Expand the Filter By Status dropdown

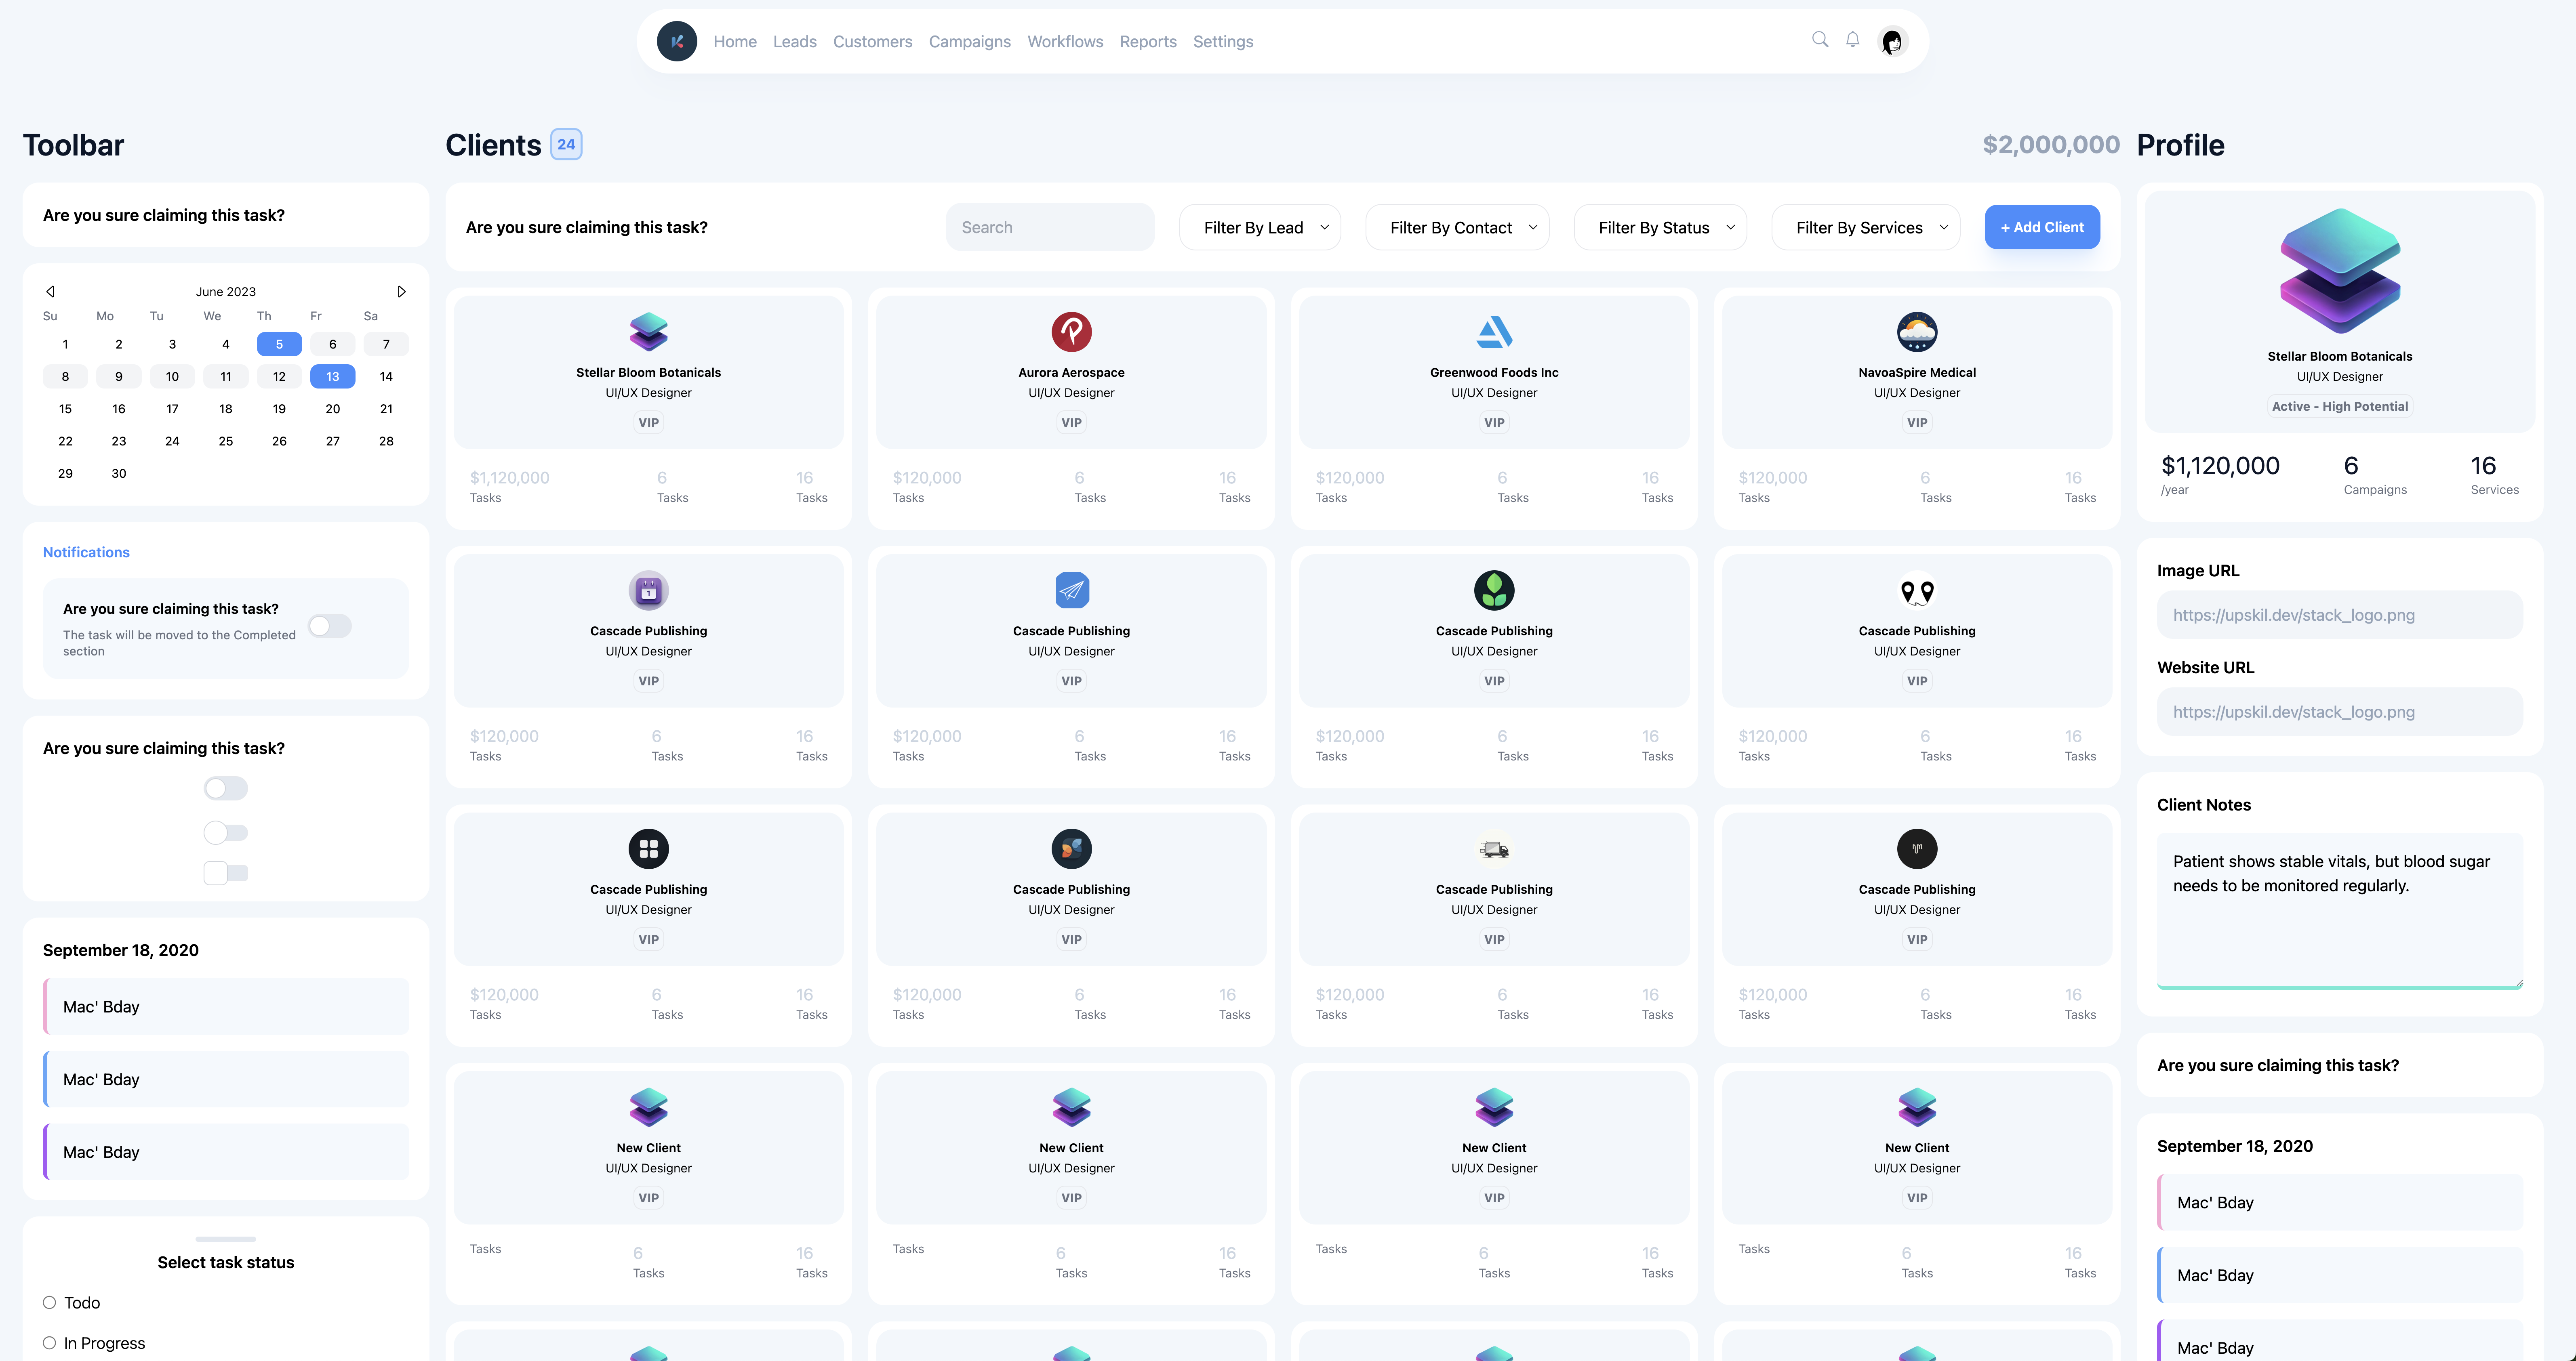coord(1660,228)
